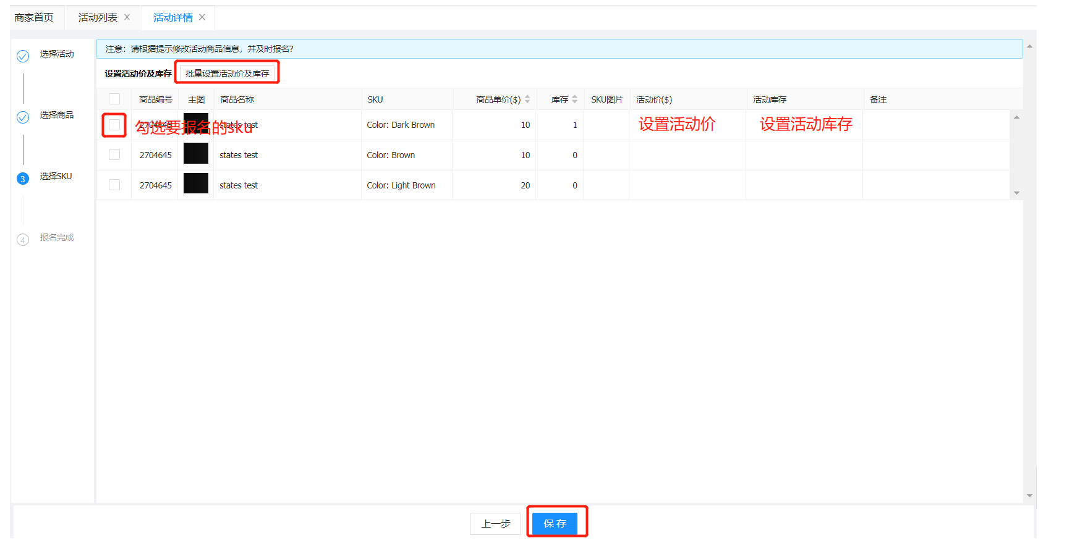Go back with the 上一步 button
The height and width of the screenshot is (556, 1072).
pyautogui.click(x=496, y=524)
